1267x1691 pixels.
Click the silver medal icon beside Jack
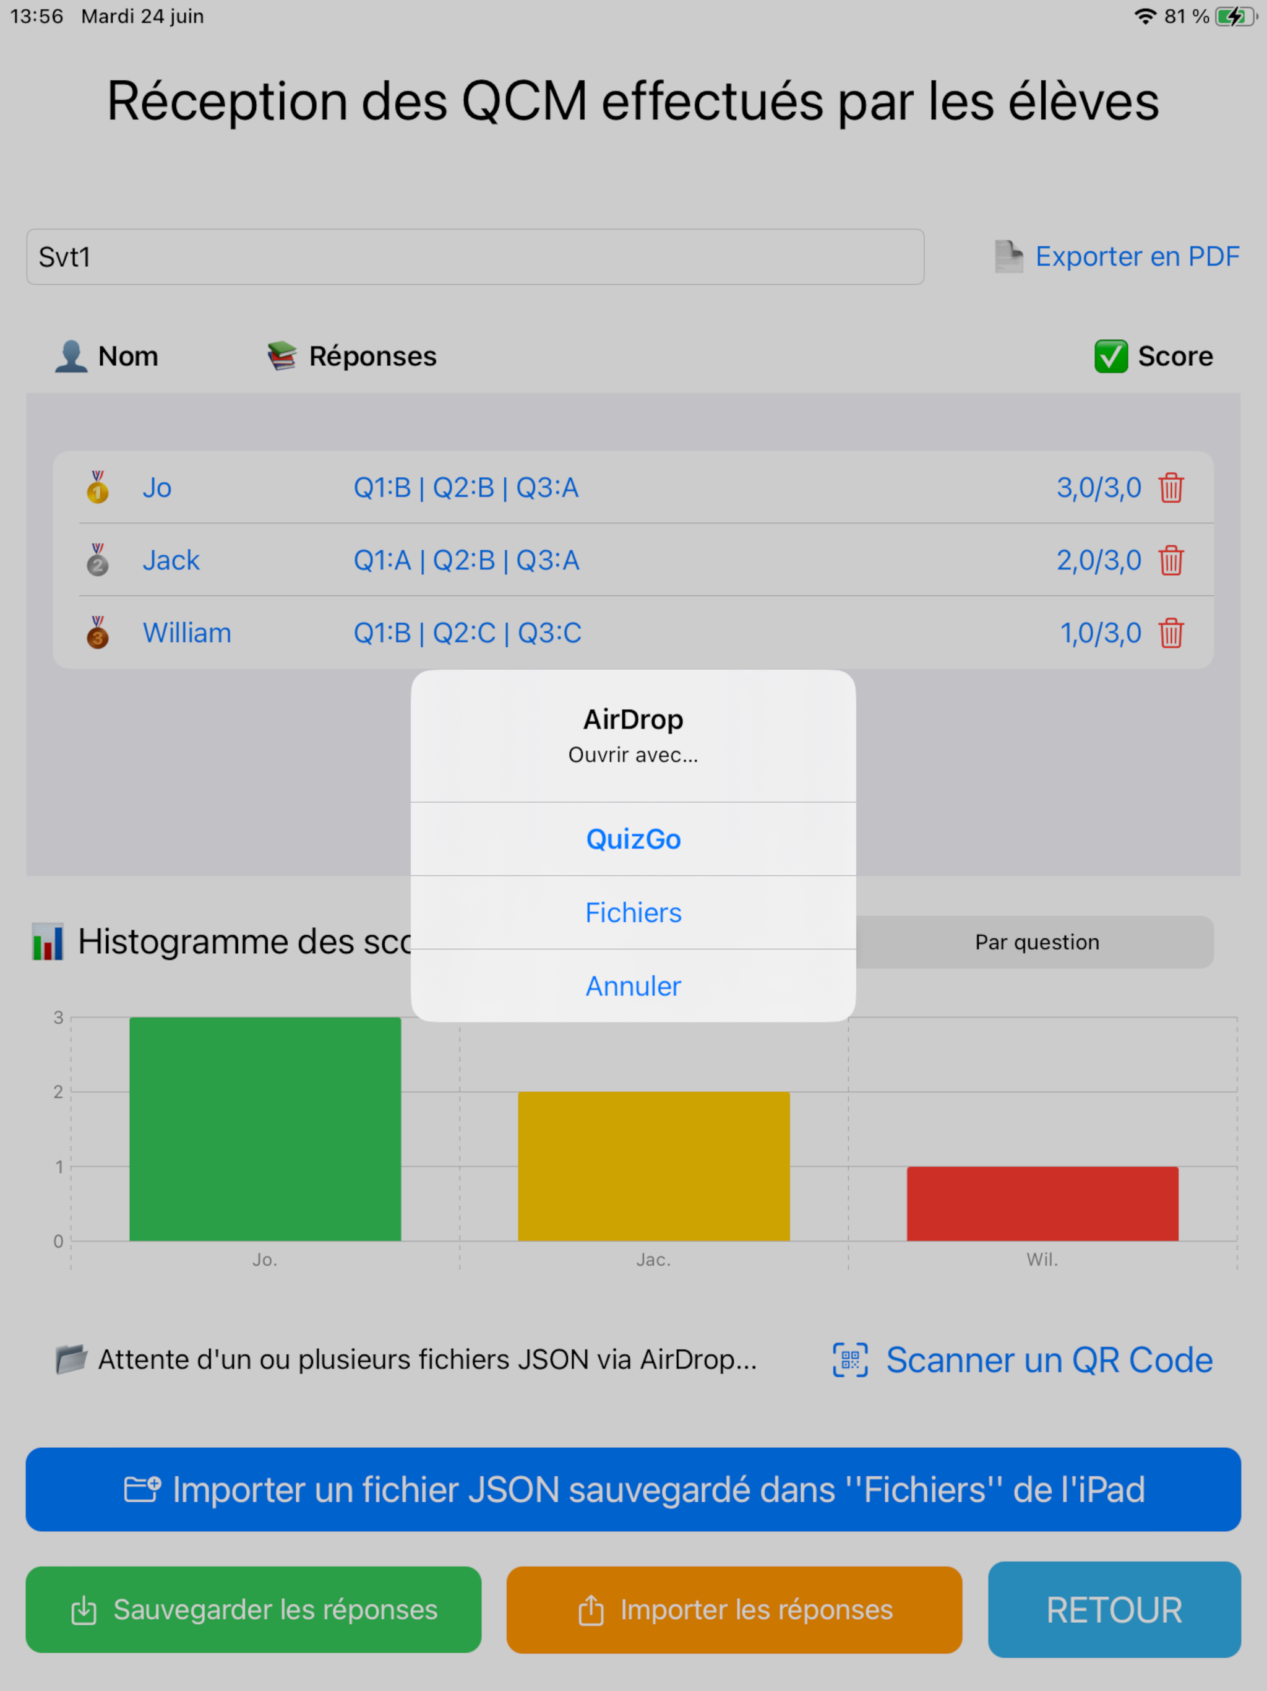coord(97,560)
